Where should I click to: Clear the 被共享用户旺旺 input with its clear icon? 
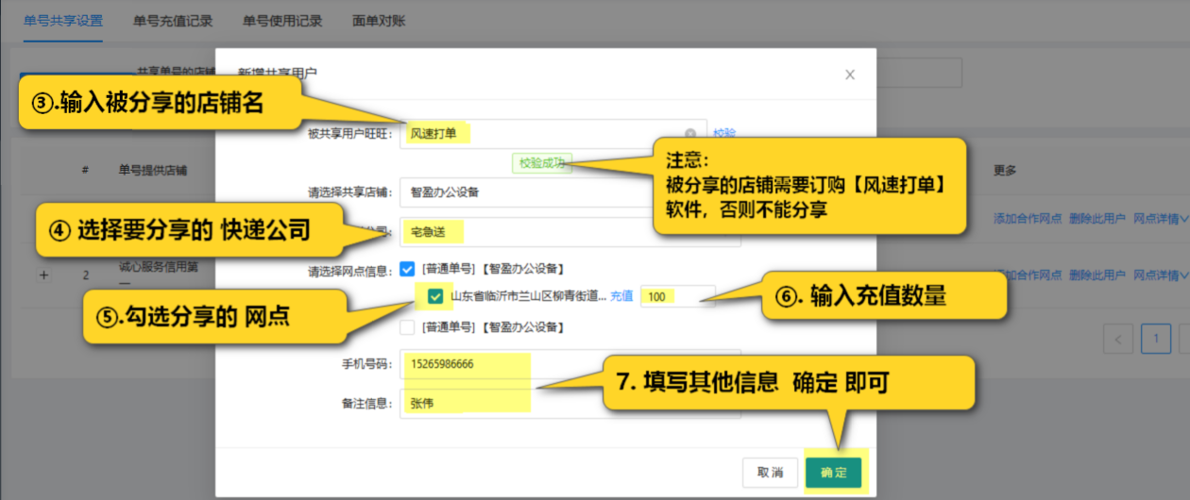pos(690,134)
